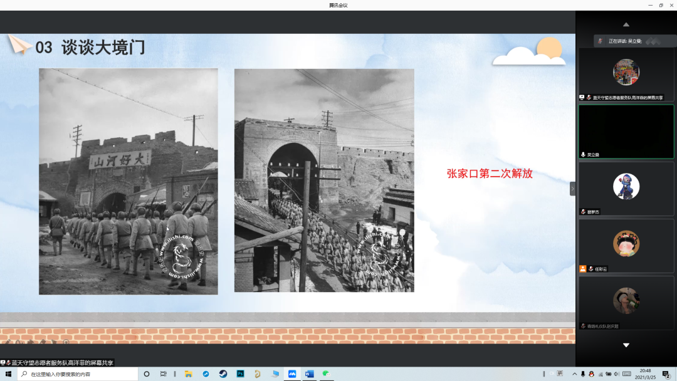Open the Windows Start menu
Image resolution: width=677 pixels, height=381 pixels.
(8, 374)
